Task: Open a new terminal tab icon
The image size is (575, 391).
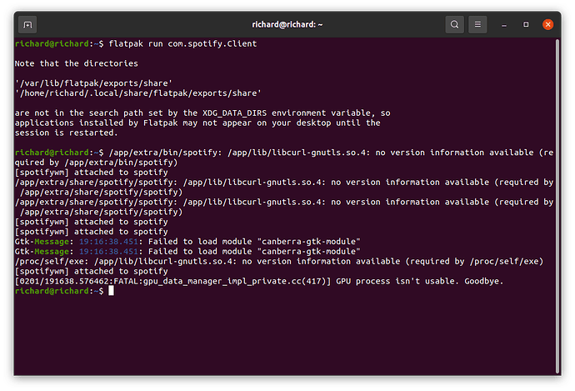Action: click(x=27, y=24)
